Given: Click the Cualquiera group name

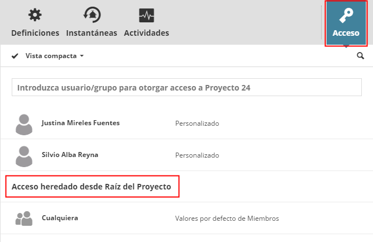Looking at the screenshot, I should (60, 218).
